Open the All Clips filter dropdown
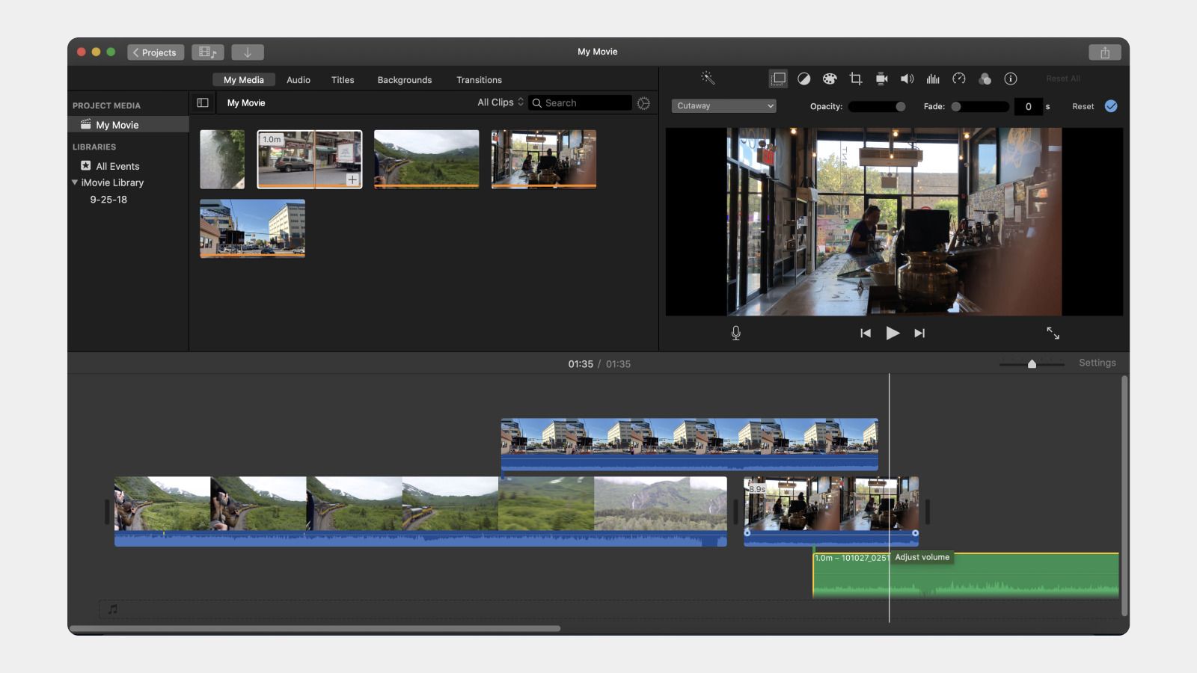1197x673 pixels. (498, 102)
